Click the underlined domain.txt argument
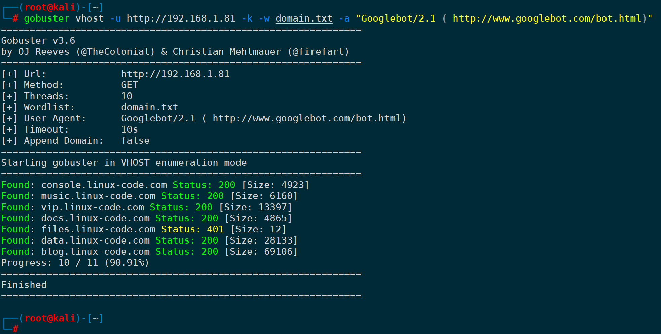The image size is (661, 334). 304,18
